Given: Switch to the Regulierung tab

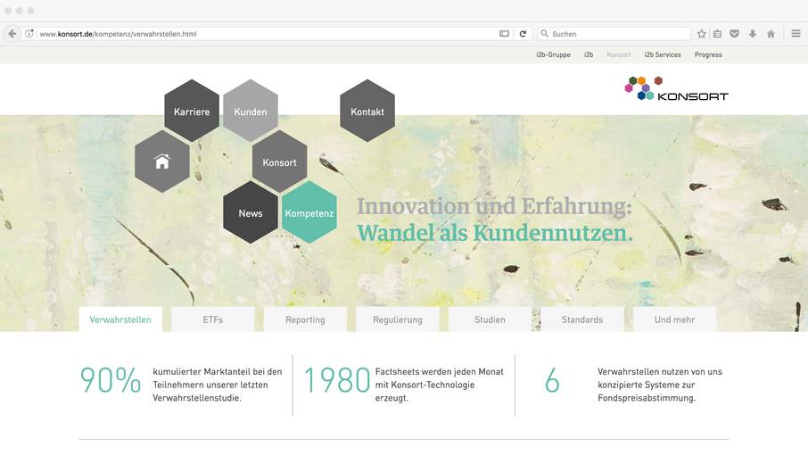Looking at the screenshot, I should (x=397, y=319).
